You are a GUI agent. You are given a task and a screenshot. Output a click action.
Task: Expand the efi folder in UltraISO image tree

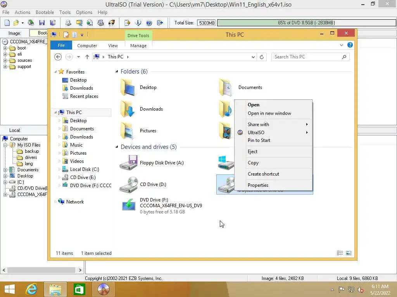[x=5, y=54]
